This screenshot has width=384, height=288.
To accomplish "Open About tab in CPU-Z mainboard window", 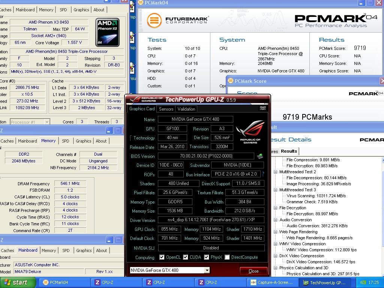I will click(x=101, y=250).
